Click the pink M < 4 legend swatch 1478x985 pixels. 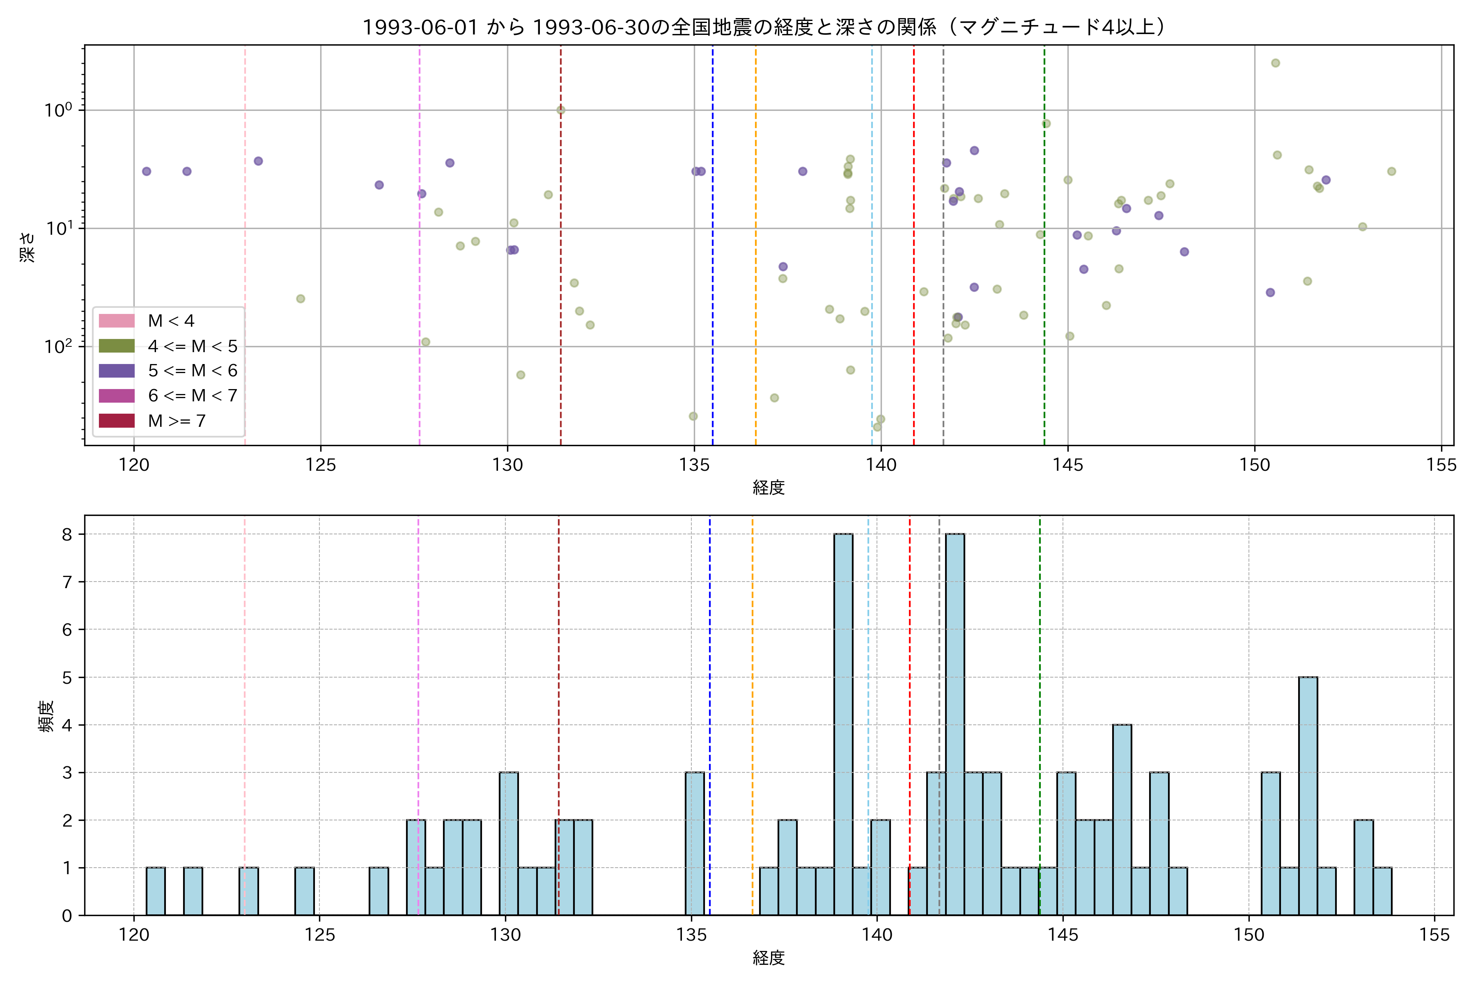tap(116, 321)
